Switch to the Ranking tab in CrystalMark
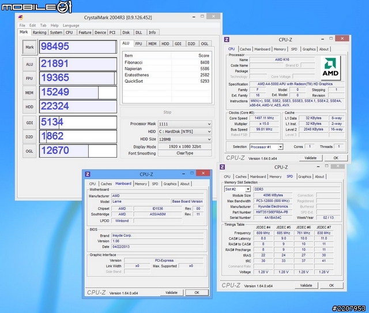369x313 pixels. pyautogui.click(x=39, y=32)
